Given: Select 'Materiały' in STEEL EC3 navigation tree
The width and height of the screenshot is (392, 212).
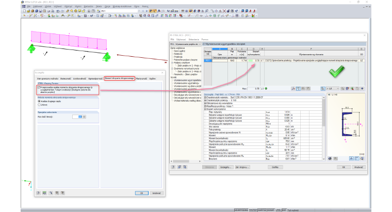Looking at the screenshot, I should (x=178, y=54).
